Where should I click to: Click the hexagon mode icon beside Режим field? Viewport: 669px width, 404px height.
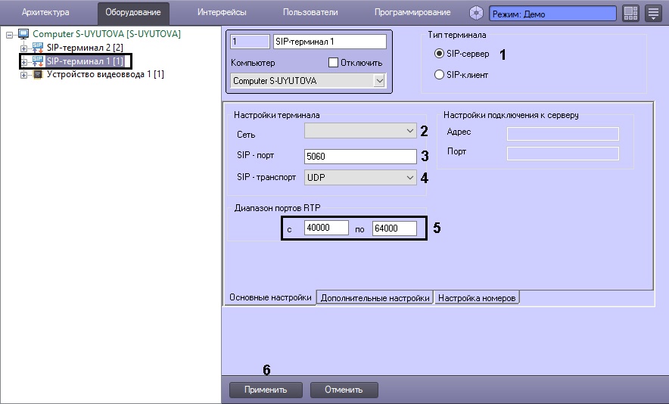pyautogui.click(x=476, y=13)
